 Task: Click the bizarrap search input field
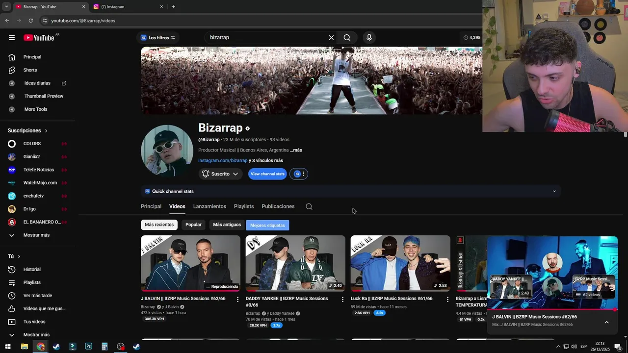[267, 38]
